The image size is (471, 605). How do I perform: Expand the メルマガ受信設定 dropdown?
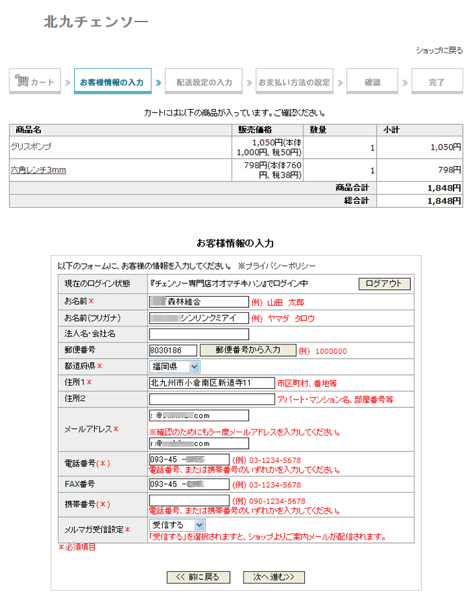coord(177,524)
